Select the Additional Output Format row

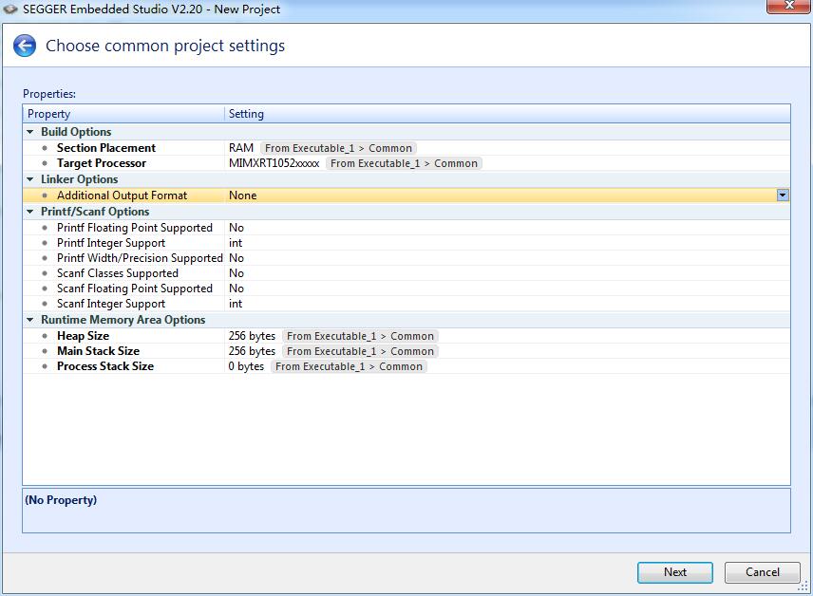[x=406, y=196]
